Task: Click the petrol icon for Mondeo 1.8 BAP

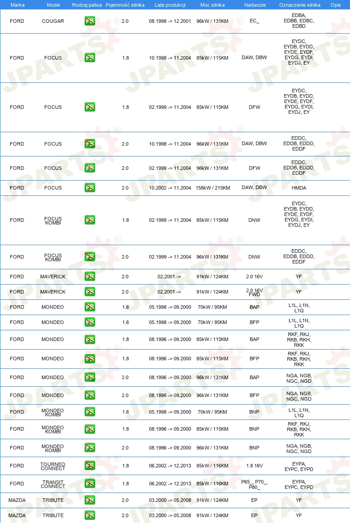Action: click(x=90, y=339)
